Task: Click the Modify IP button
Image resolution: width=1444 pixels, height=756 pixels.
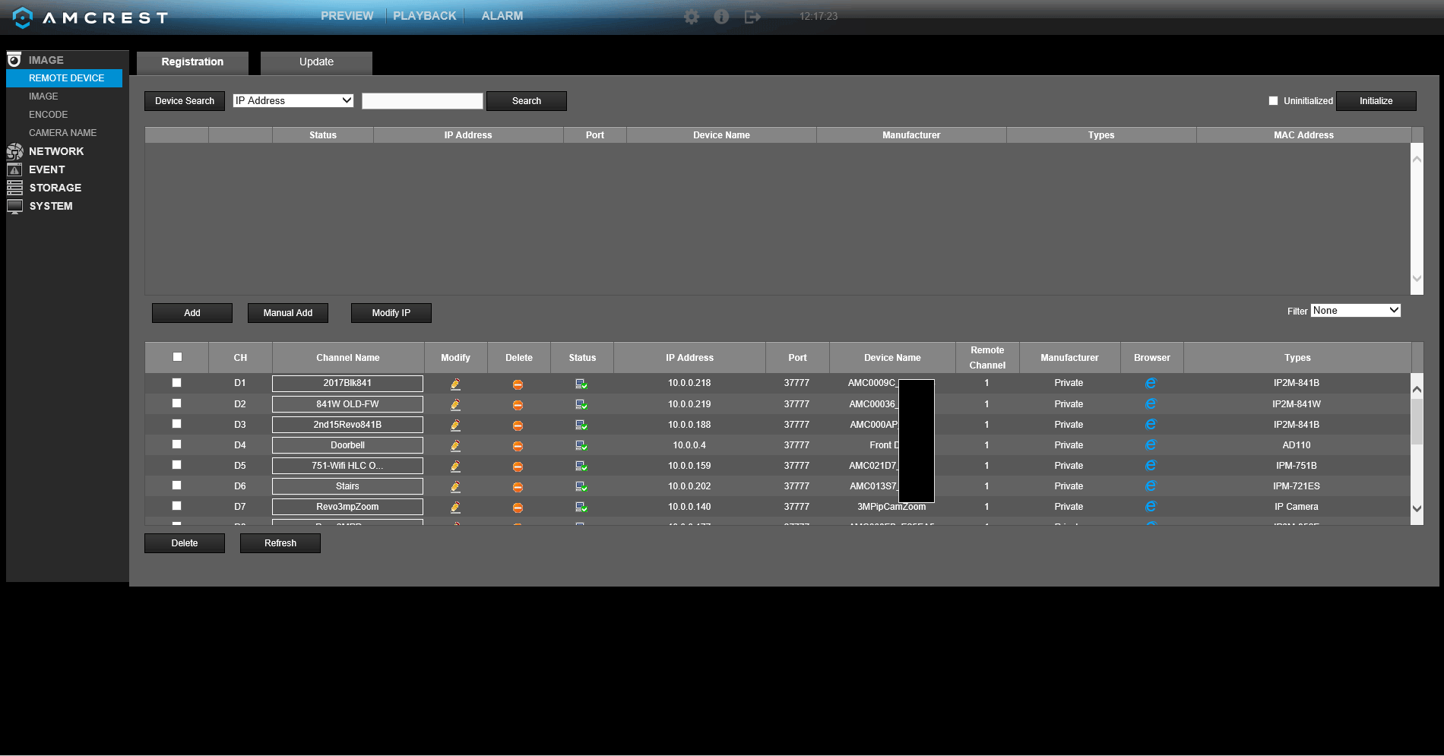Action: [391, 313]
